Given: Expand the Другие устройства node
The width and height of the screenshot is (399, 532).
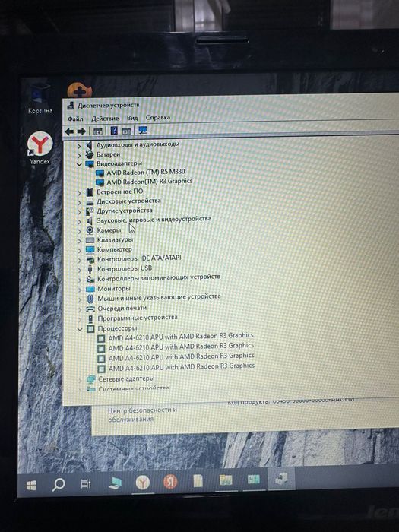Looking at the screenshot, I should [x=79, y=212].
